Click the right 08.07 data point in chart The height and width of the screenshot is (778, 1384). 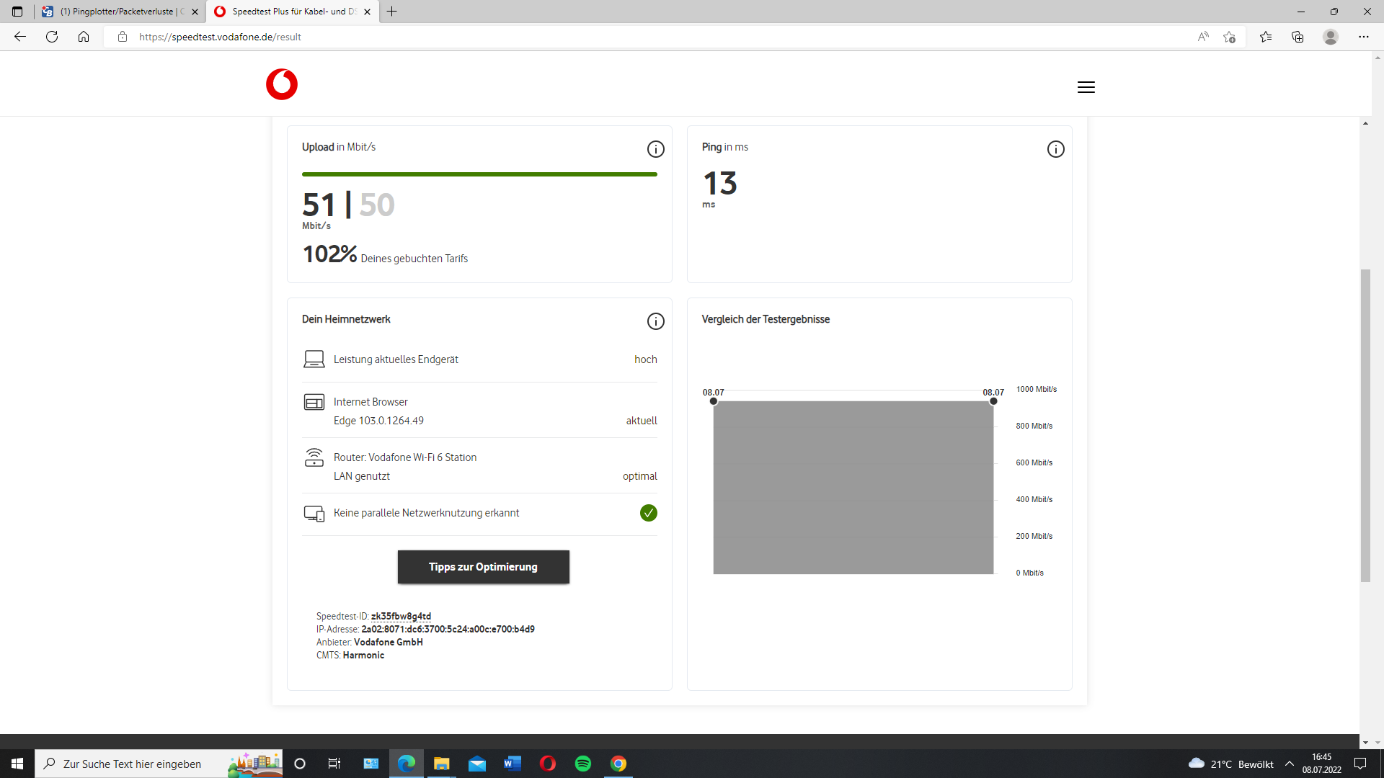point(993,401)
